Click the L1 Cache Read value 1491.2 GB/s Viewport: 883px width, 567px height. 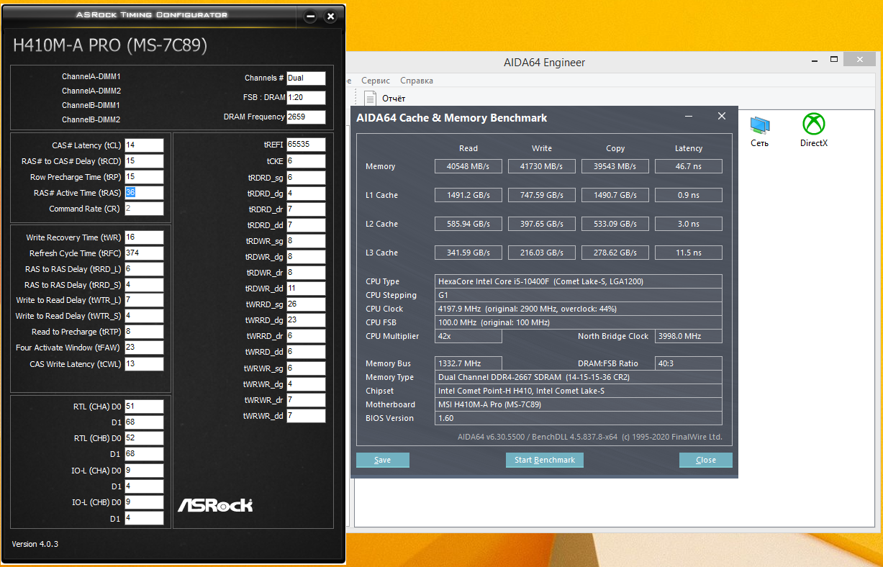pos(468,195)
